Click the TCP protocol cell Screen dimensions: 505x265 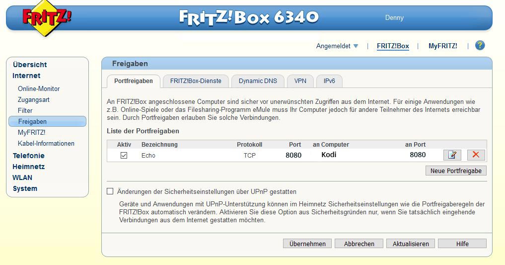click(x=250, y=156)
